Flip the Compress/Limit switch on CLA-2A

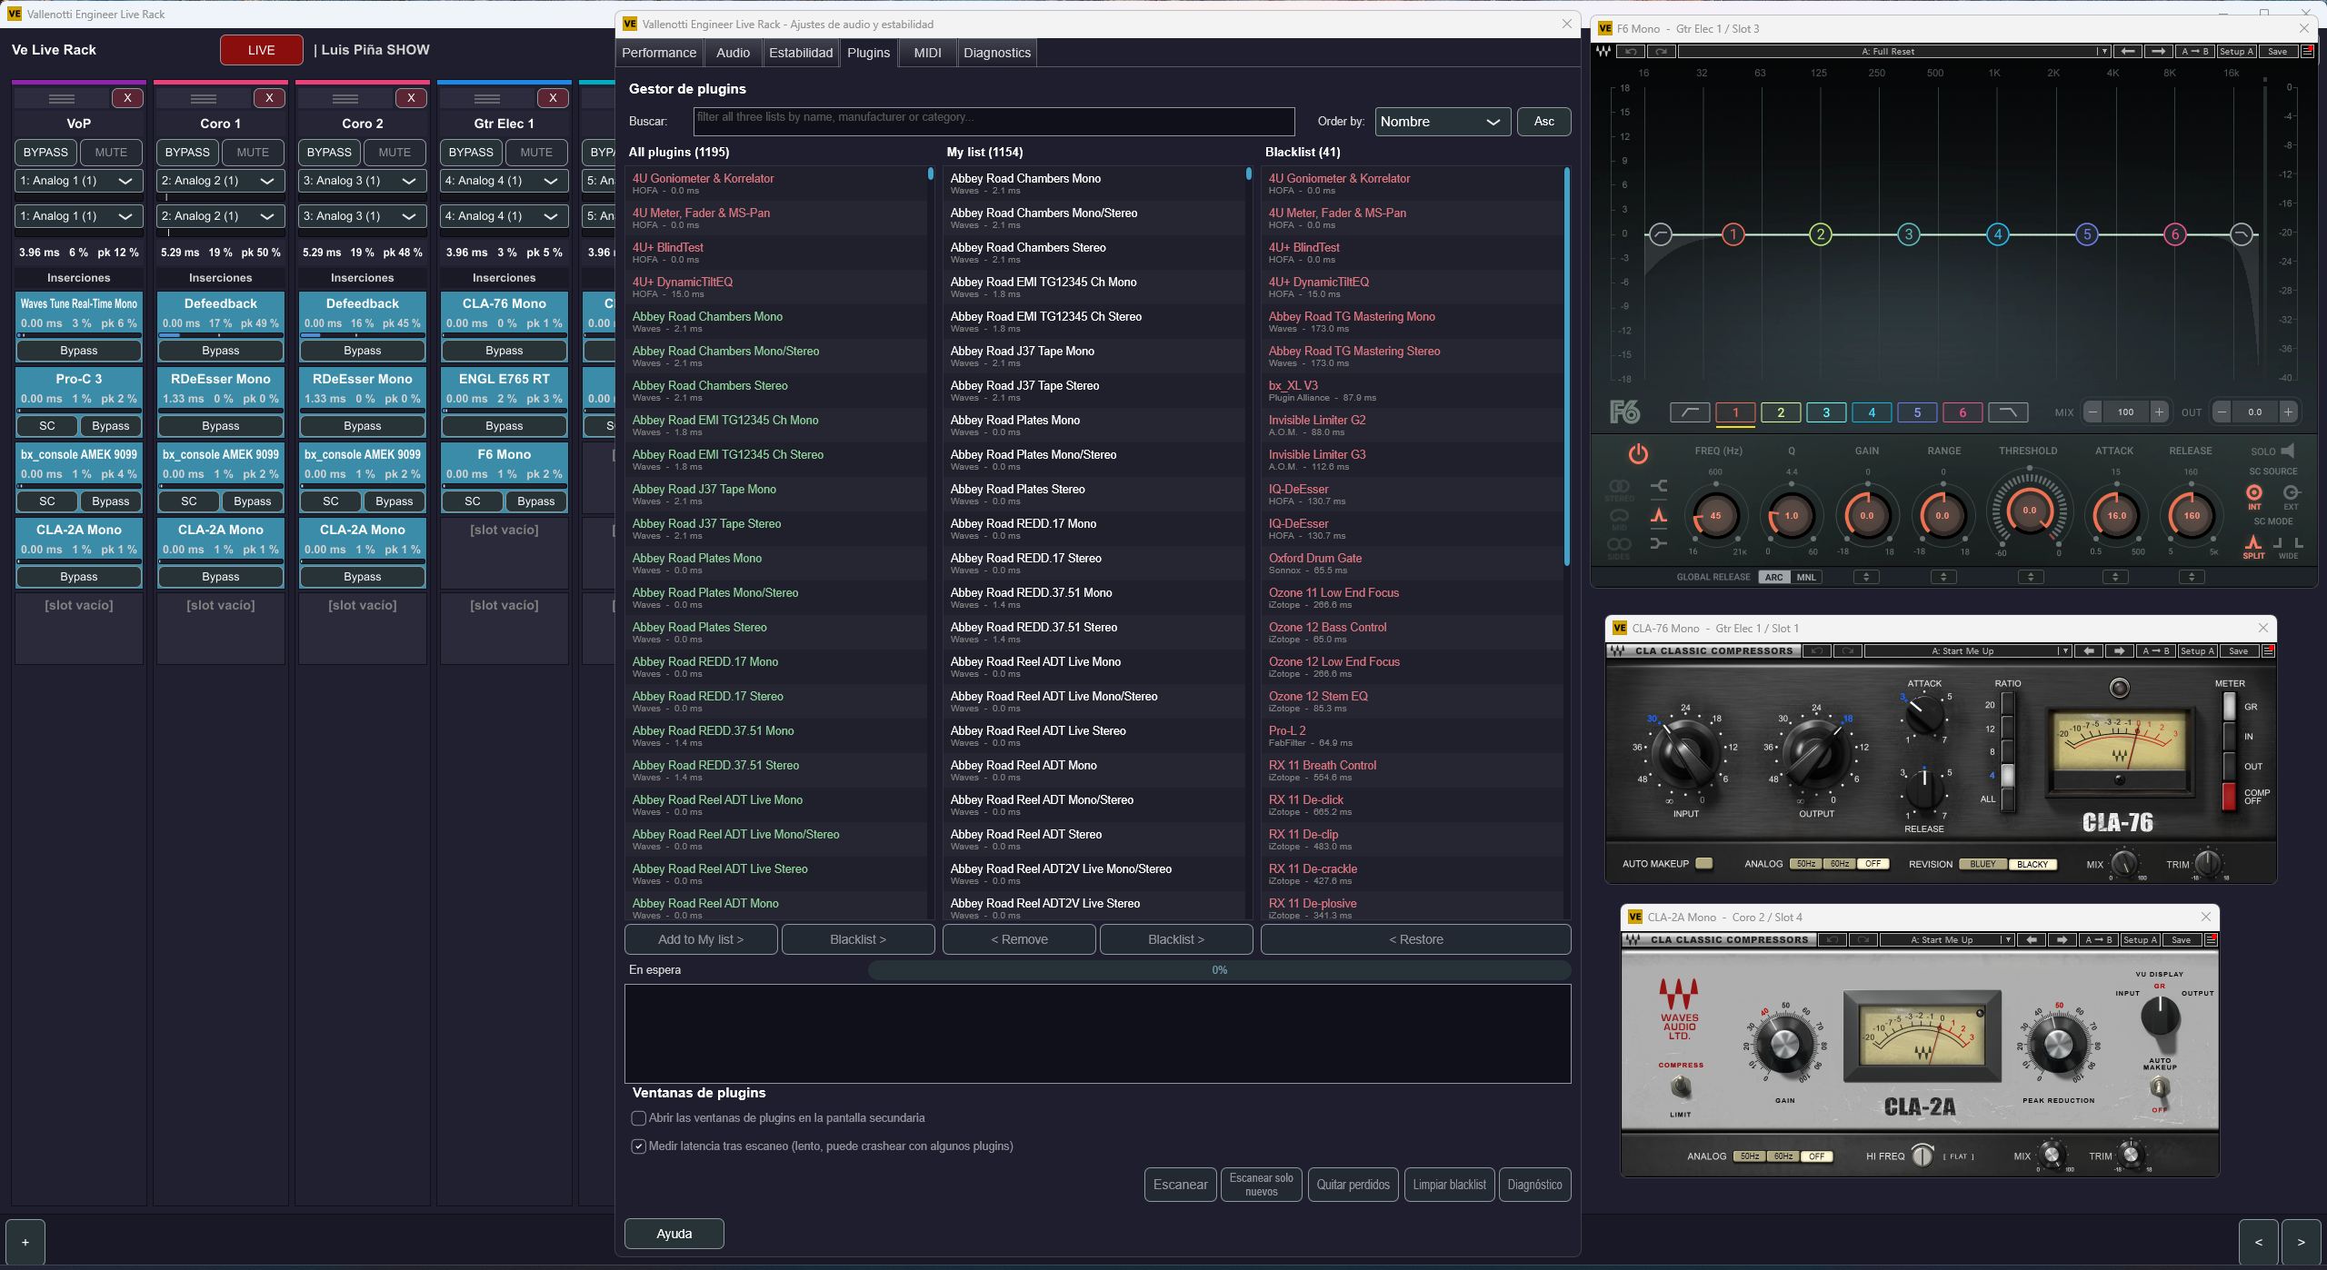tap(1681, 1087)
